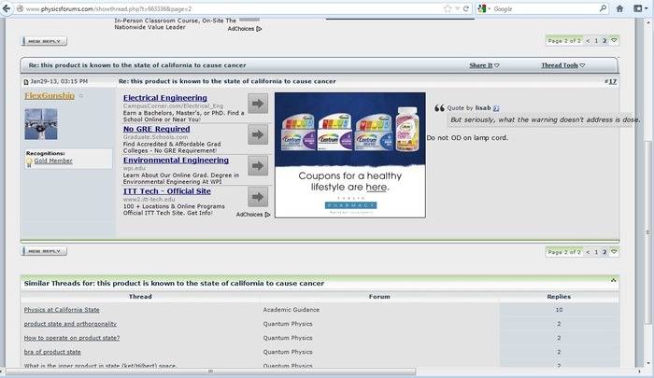Open browser home page icon

pyautogui.click(x=619, y=8)
